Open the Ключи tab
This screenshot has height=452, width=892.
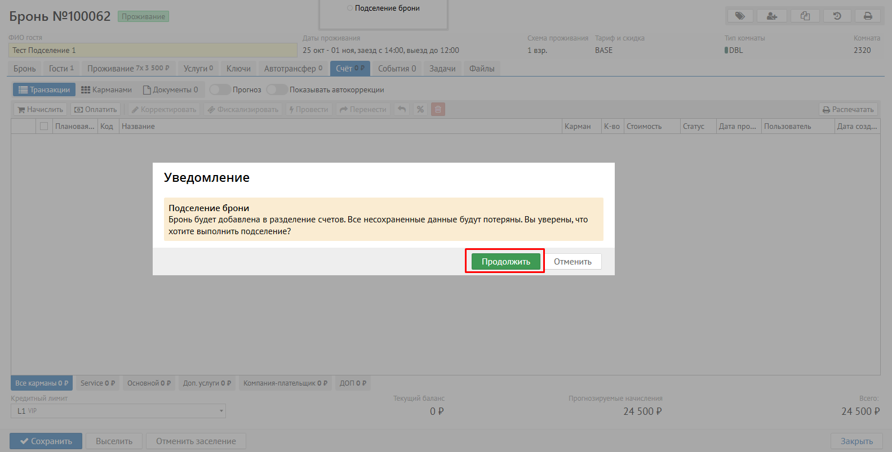click(239, 68)
